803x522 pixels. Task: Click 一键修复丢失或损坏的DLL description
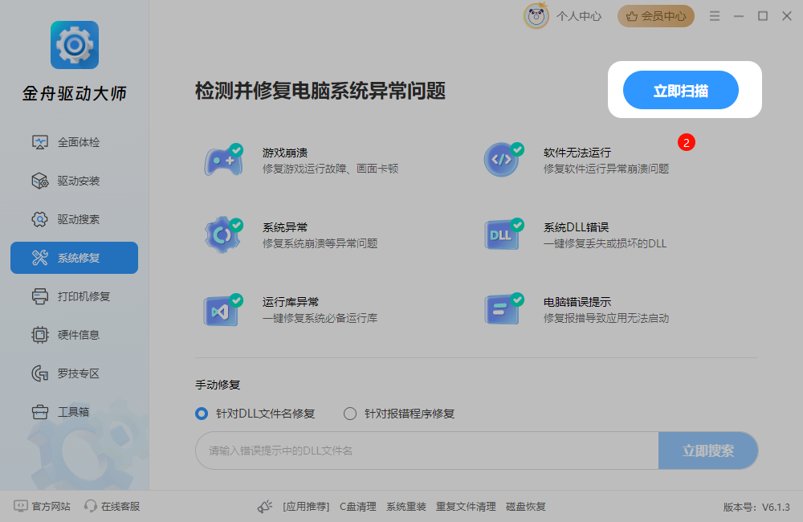[605, 243]
